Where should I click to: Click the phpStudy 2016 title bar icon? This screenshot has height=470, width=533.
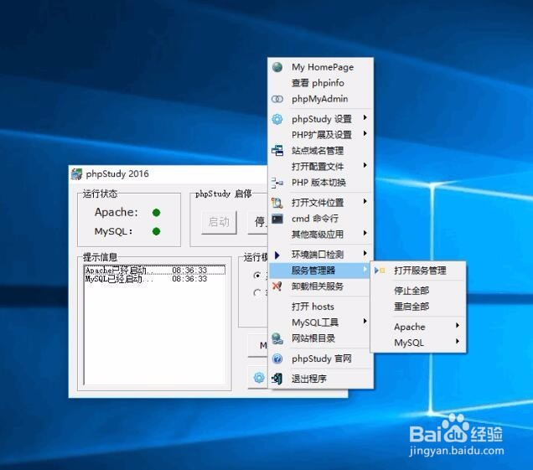[76, 173]
